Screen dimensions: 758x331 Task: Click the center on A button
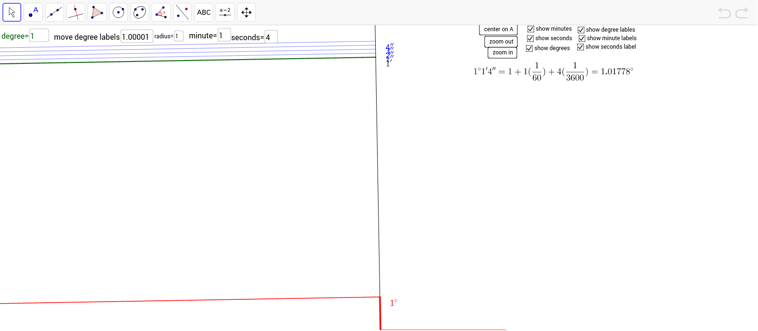tap(498, 29)
